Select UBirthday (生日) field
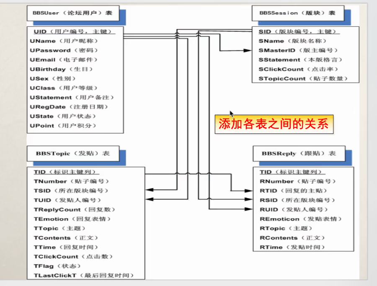The height and width of the screenshot is (286, 377). 62,69
